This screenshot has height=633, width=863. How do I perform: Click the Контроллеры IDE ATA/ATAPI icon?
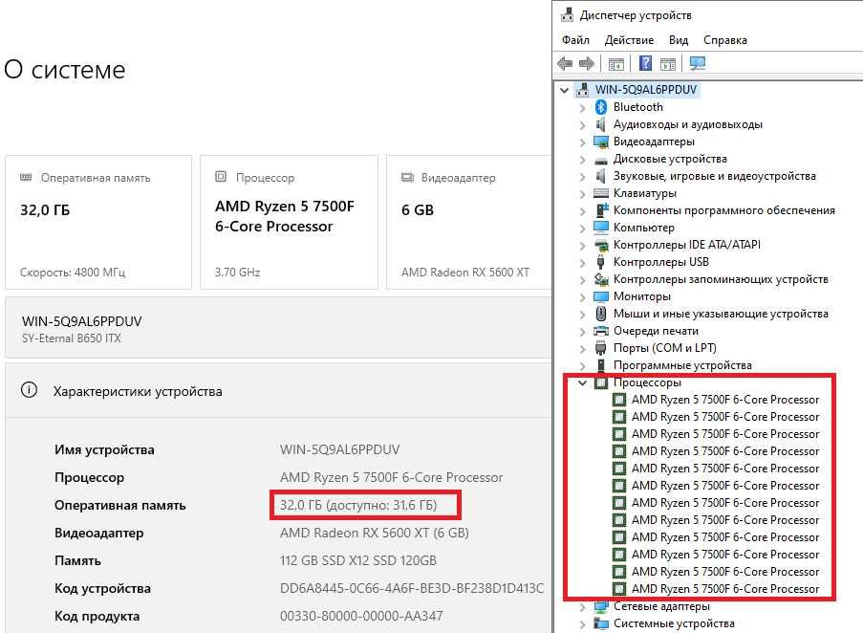click(601, 245)
